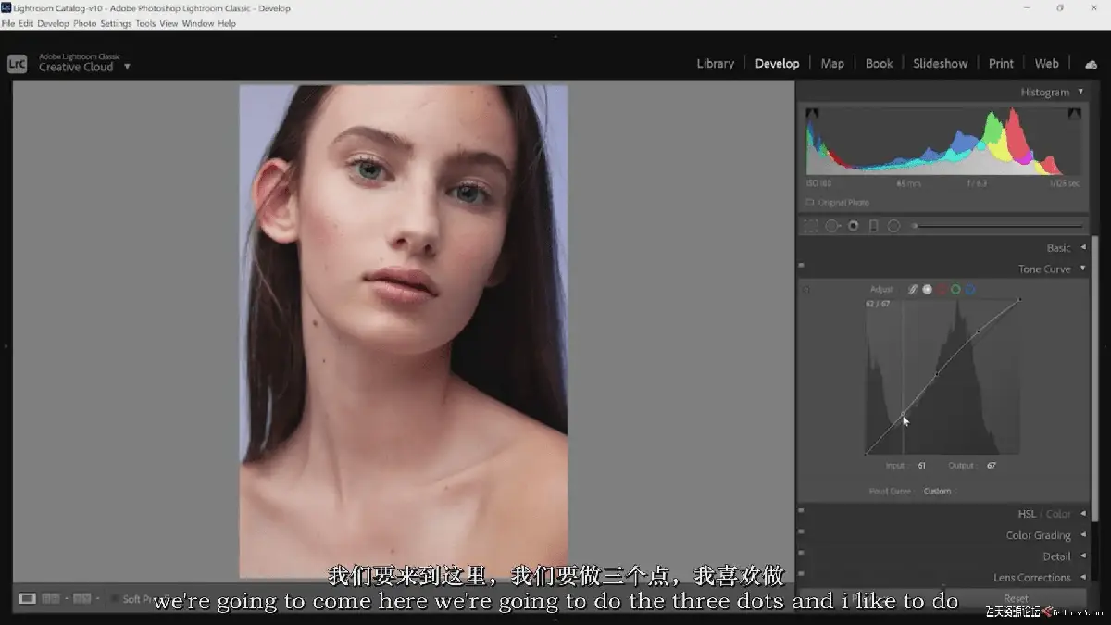Toggle the Tone Curve panel switch
Viewport: 1111px width, 625px height.
(801, 266)
